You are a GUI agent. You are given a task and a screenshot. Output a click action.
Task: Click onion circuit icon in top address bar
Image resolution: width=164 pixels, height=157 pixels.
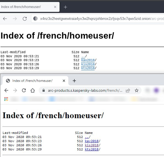point(35,19)
